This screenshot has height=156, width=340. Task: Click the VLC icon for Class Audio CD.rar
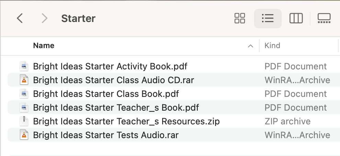point(24,80)
